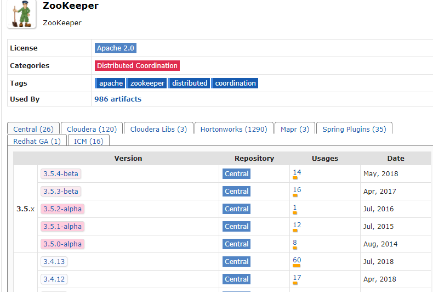Switch to the Cloudera Libs (3) tab
433x292 pixels.
[158, 129]
